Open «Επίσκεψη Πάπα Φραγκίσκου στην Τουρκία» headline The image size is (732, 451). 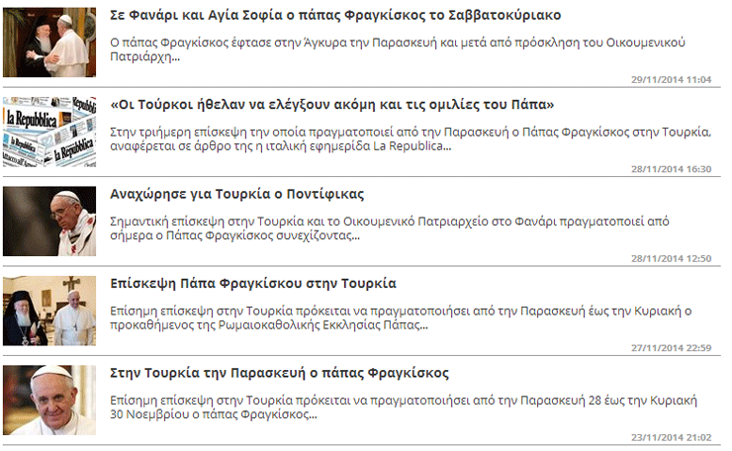click(254, 283)
